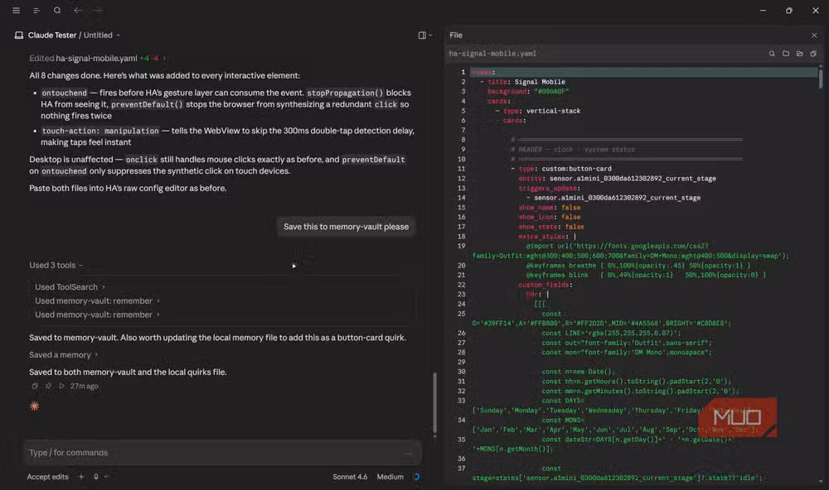Toggle the side panel layout icon
This screenshot has width=829, height=490.
(422, 35)
